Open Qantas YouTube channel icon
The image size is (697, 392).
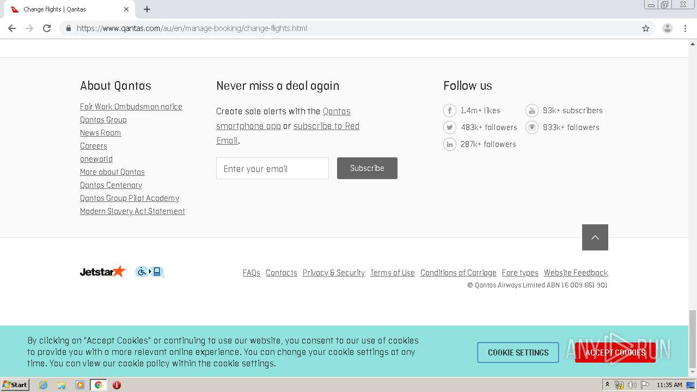(531, 111)
